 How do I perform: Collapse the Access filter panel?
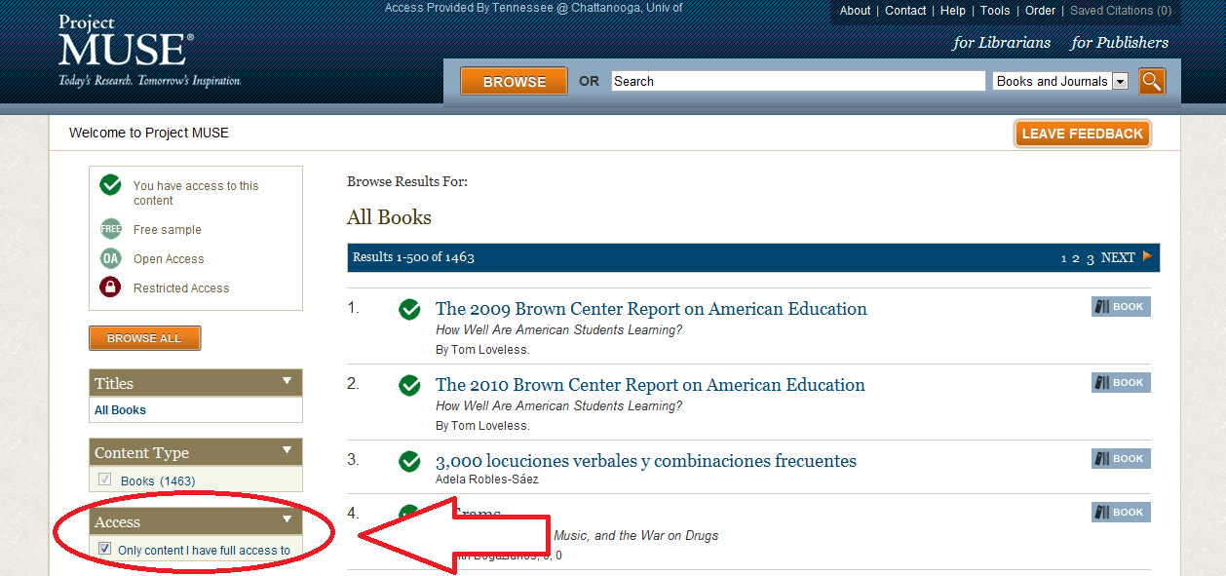(287, 519)
